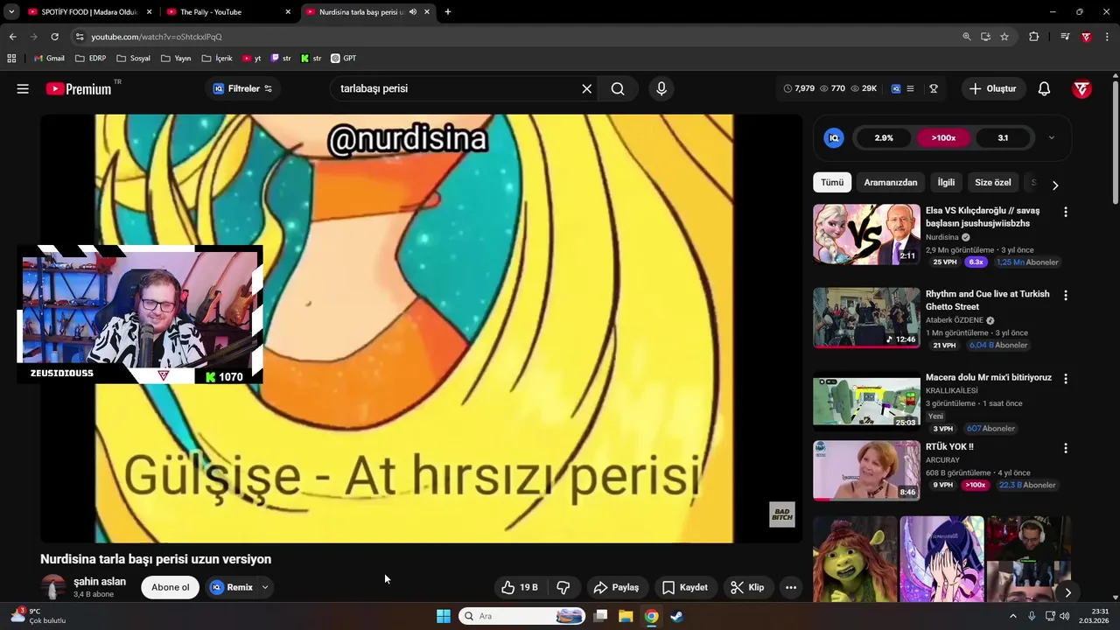Viewport: 1120px width, 630px height.
Task: Expand the vidIQ stats panel chevron
Action: click(x=1051, y=137)
